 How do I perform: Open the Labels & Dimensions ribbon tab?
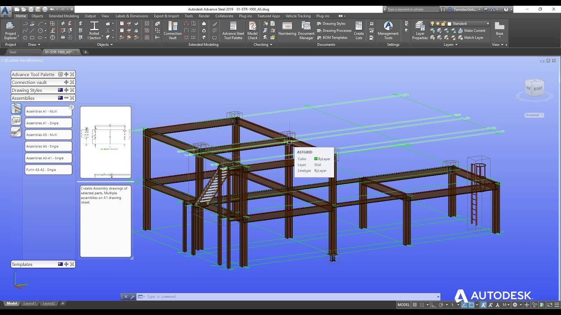[131, 16]
